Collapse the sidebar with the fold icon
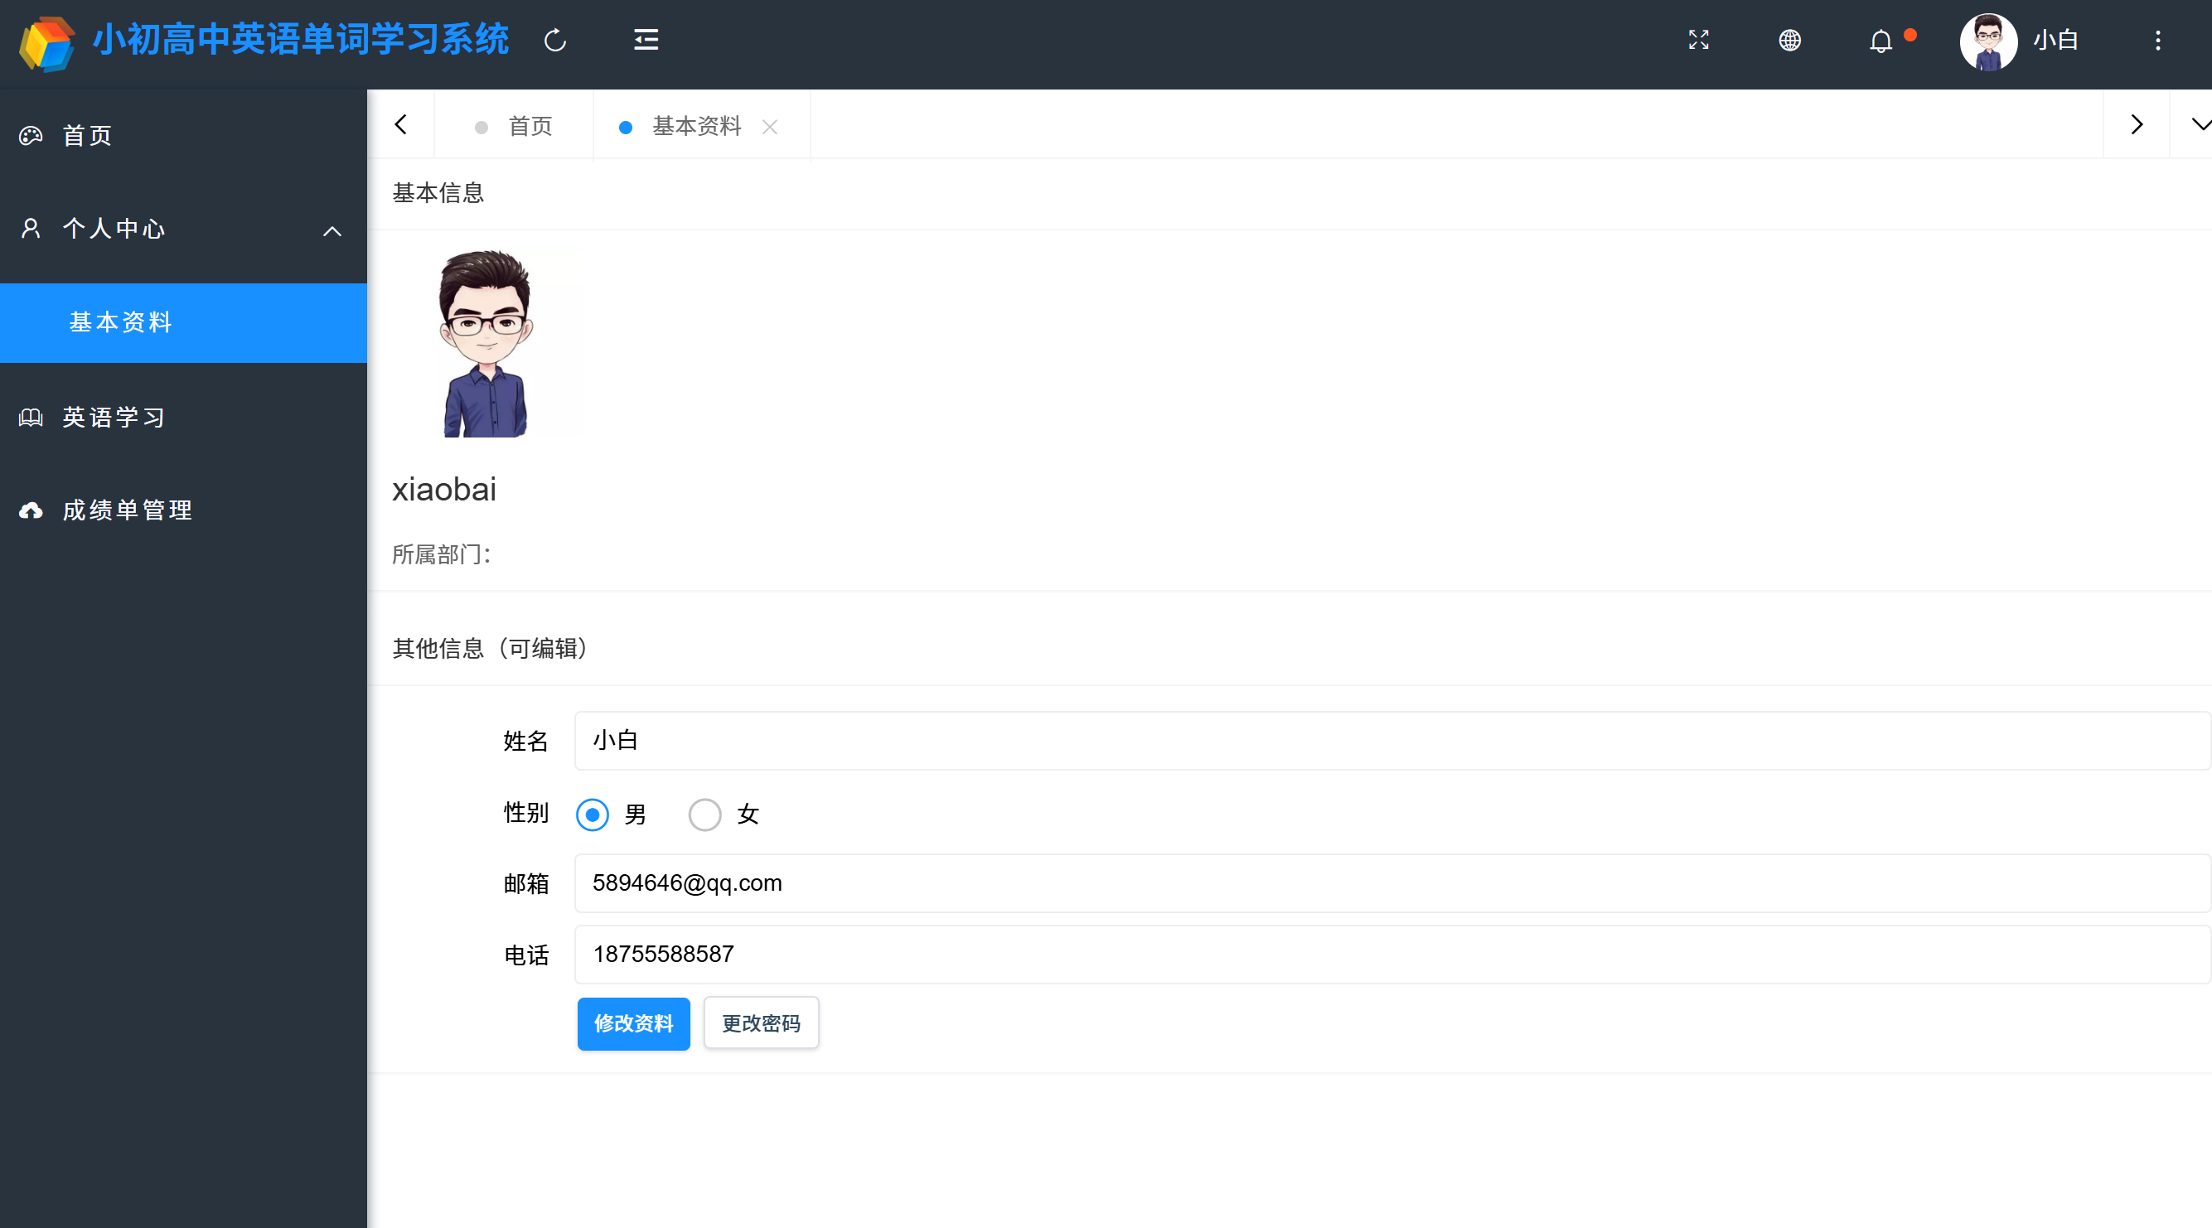 tap(646, 40)
